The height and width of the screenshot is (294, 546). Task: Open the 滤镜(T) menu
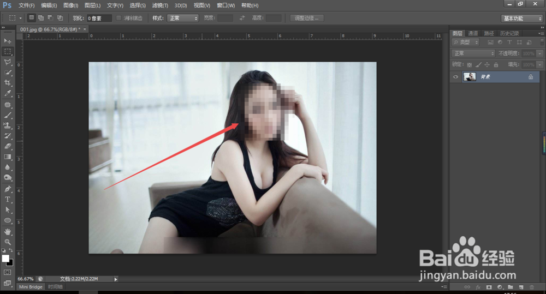160,5
